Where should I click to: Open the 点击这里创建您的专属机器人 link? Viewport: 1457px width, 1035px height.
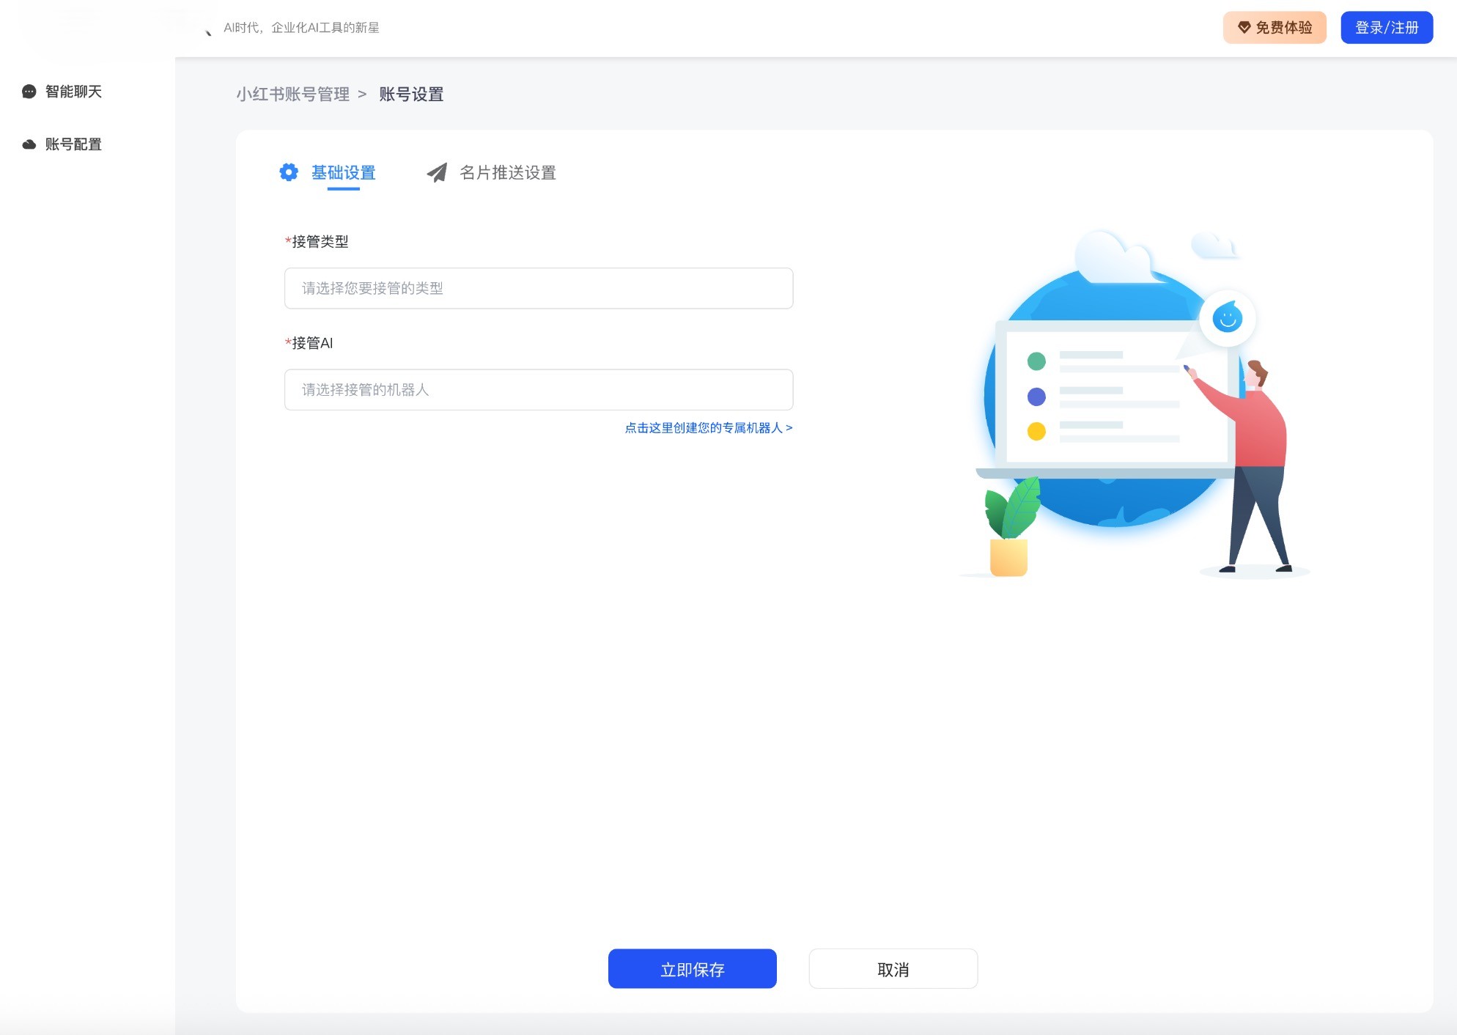(x=707, y=427)
